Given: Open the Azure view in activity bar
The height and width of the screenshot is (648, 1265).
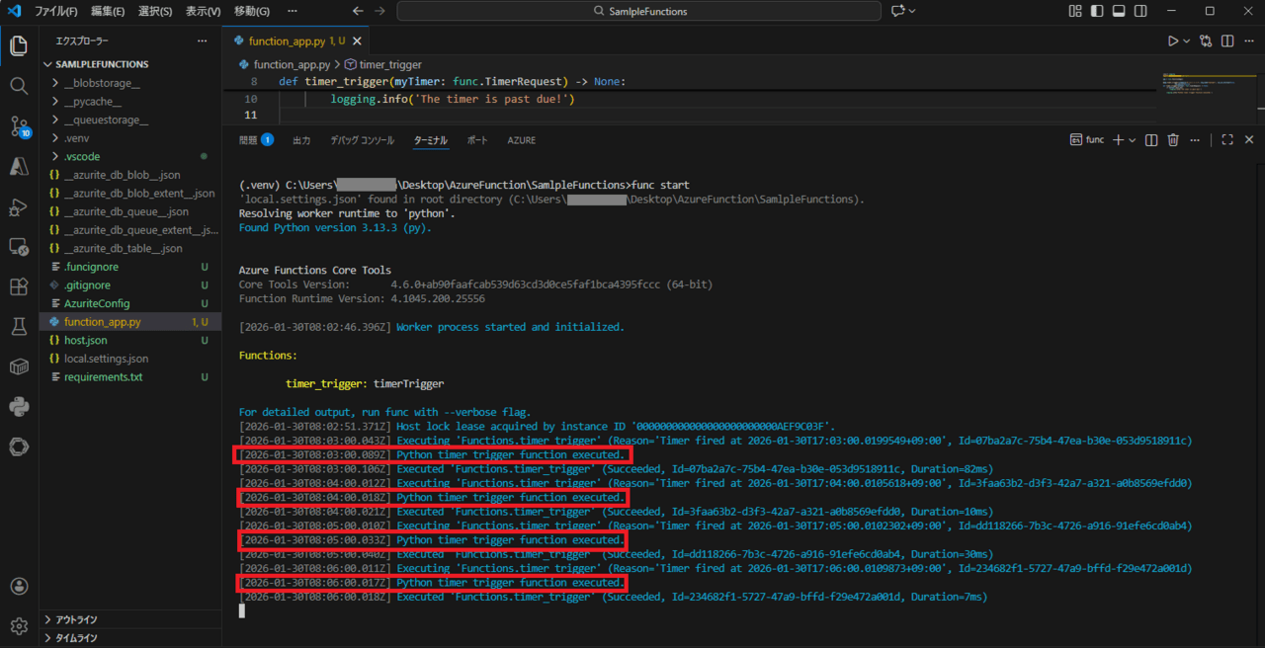Looking at the screenshot, I should click(19, 166).
